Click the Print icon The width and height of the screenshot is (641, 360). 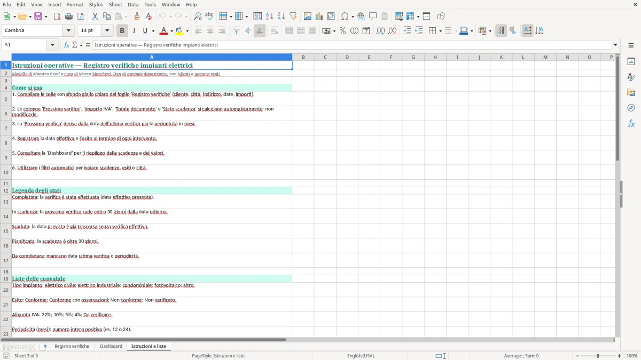(x=69, y=17)
